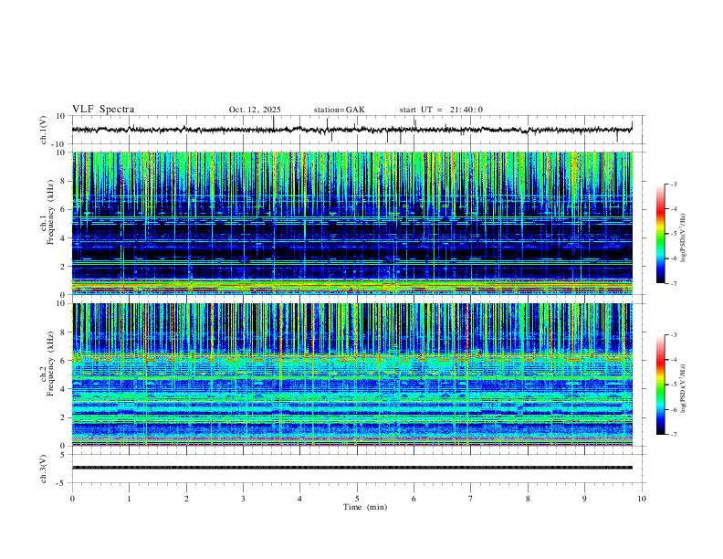The width and height of the screenshot is (723, 559).
Task: Click the "8" tick on the time axis
Action: point(528,499)
